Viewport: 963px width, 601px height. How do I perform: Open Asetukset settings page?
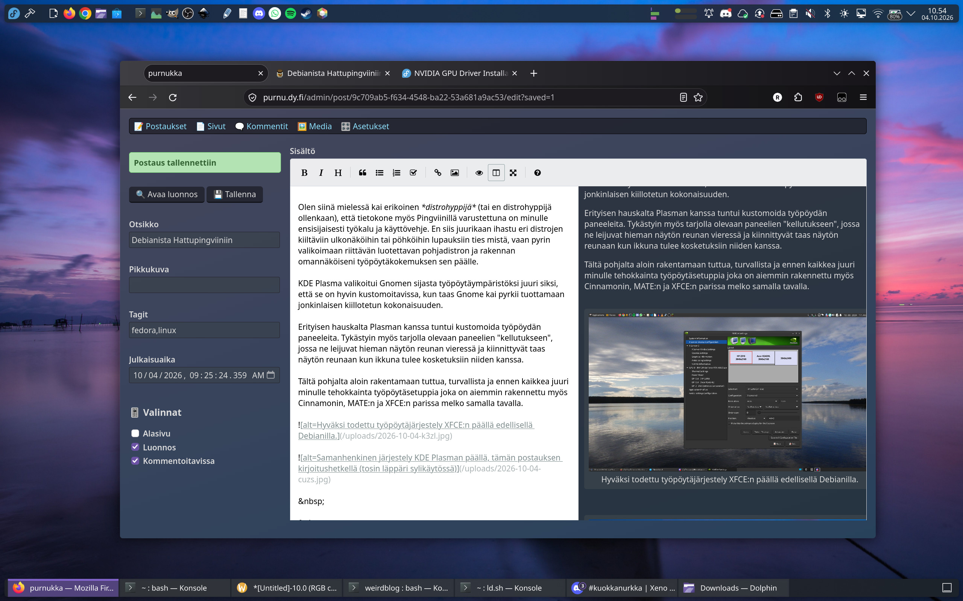365,126
